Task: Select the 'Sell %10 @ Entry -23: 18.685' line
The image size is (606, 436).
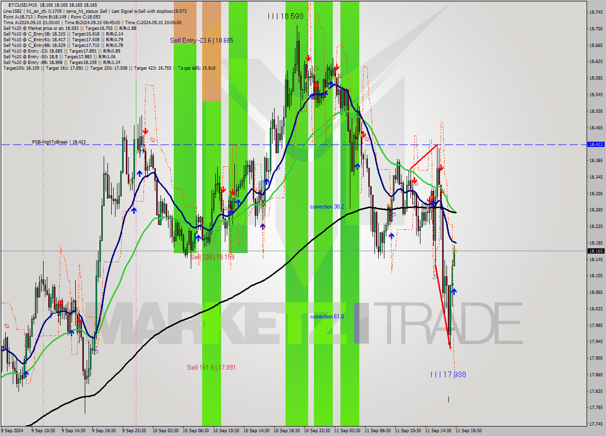Action: (62, 51)
